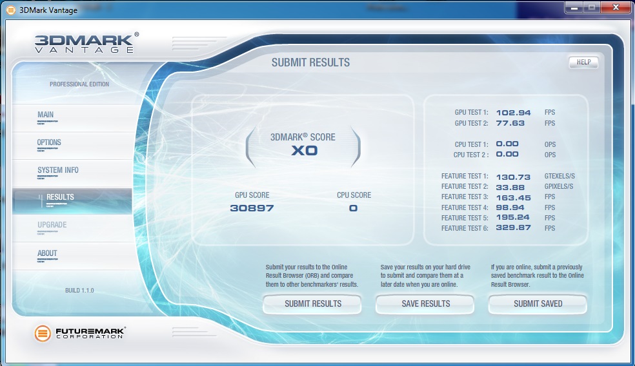This screenshot has height=366, width=635.
Task: Click the 3DMark Vantage logo
Action: [x=86, y=43]
